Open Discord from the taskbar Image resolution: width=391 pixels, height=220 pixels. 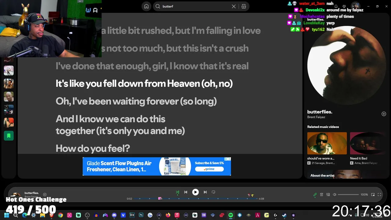coord(114,215)
